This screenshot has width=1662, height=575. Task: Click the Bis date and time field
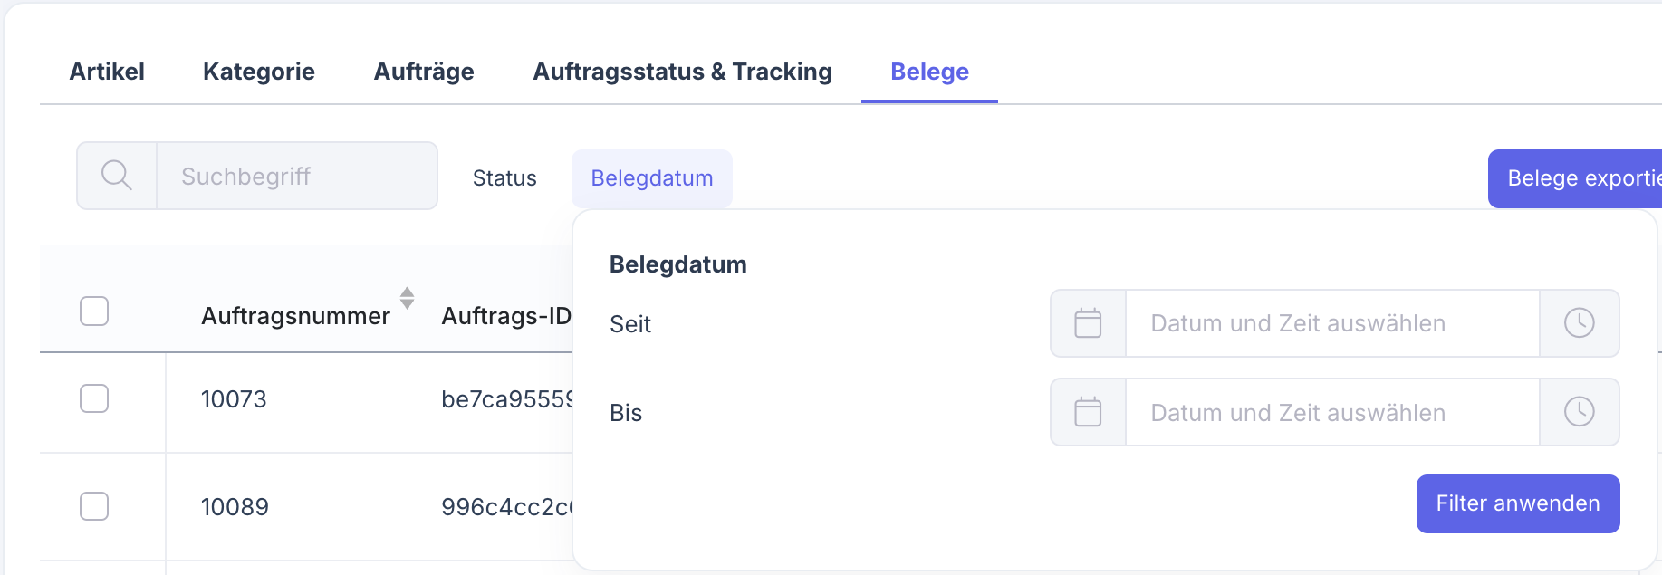pyautogui.click(x=1331, y=412)
